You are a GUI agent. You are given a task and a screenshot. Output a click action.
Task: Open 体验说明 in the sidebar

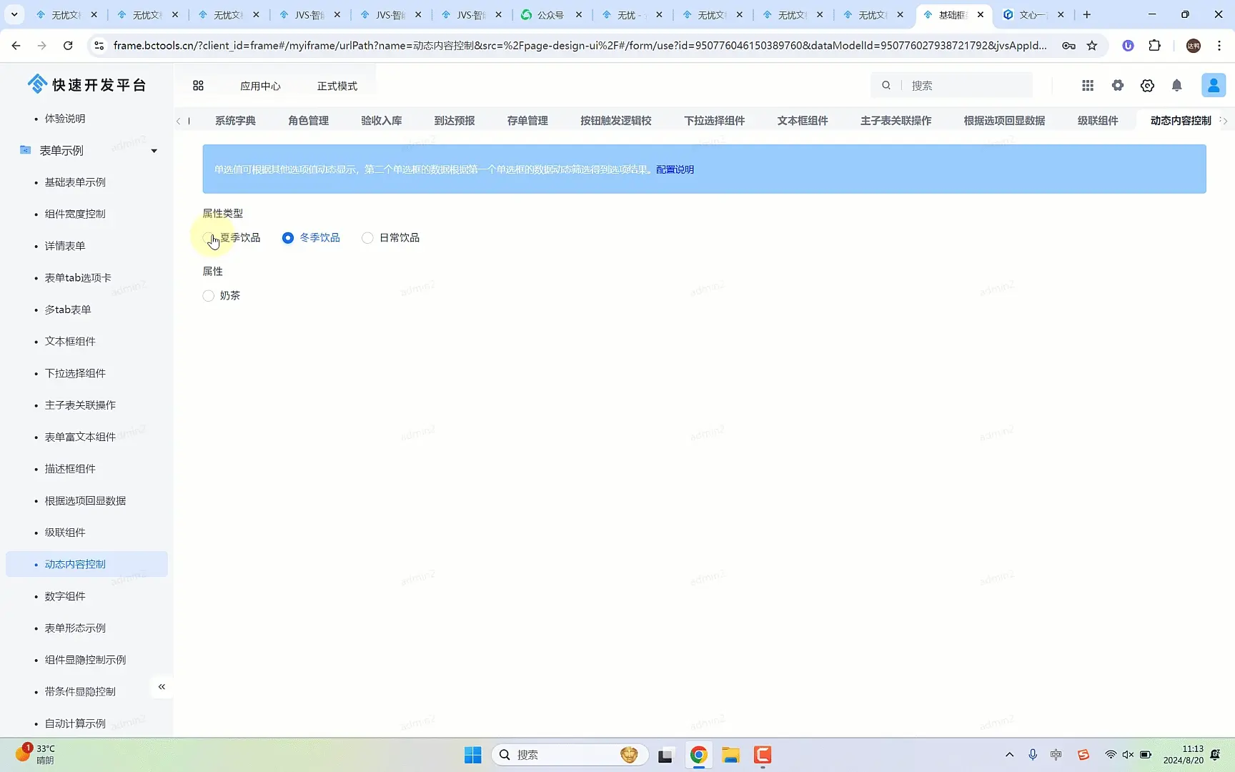coord(65,119)
